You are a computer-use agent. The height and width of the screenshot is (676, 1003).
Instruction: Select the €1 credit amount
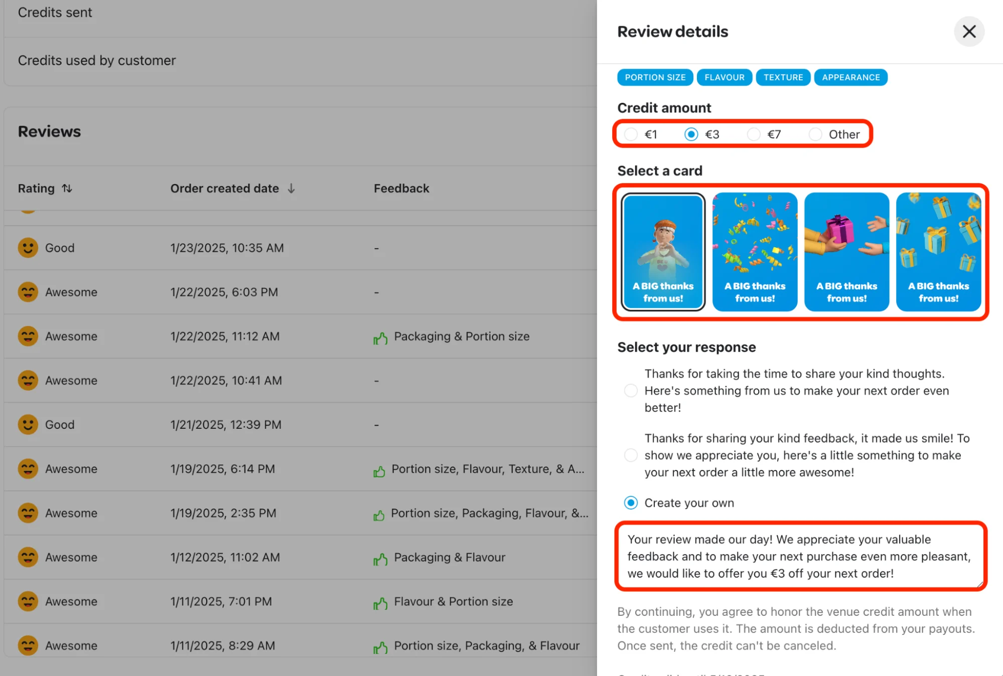631,134
